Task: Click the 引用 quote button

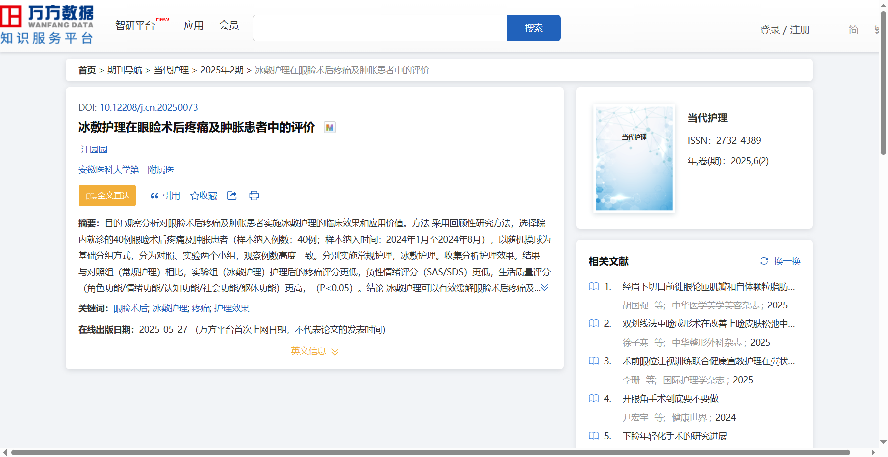Action: click(165, 196)
